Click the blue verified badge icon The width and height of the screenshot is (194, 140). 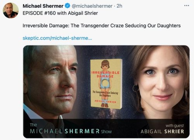(x=68, y=6)
